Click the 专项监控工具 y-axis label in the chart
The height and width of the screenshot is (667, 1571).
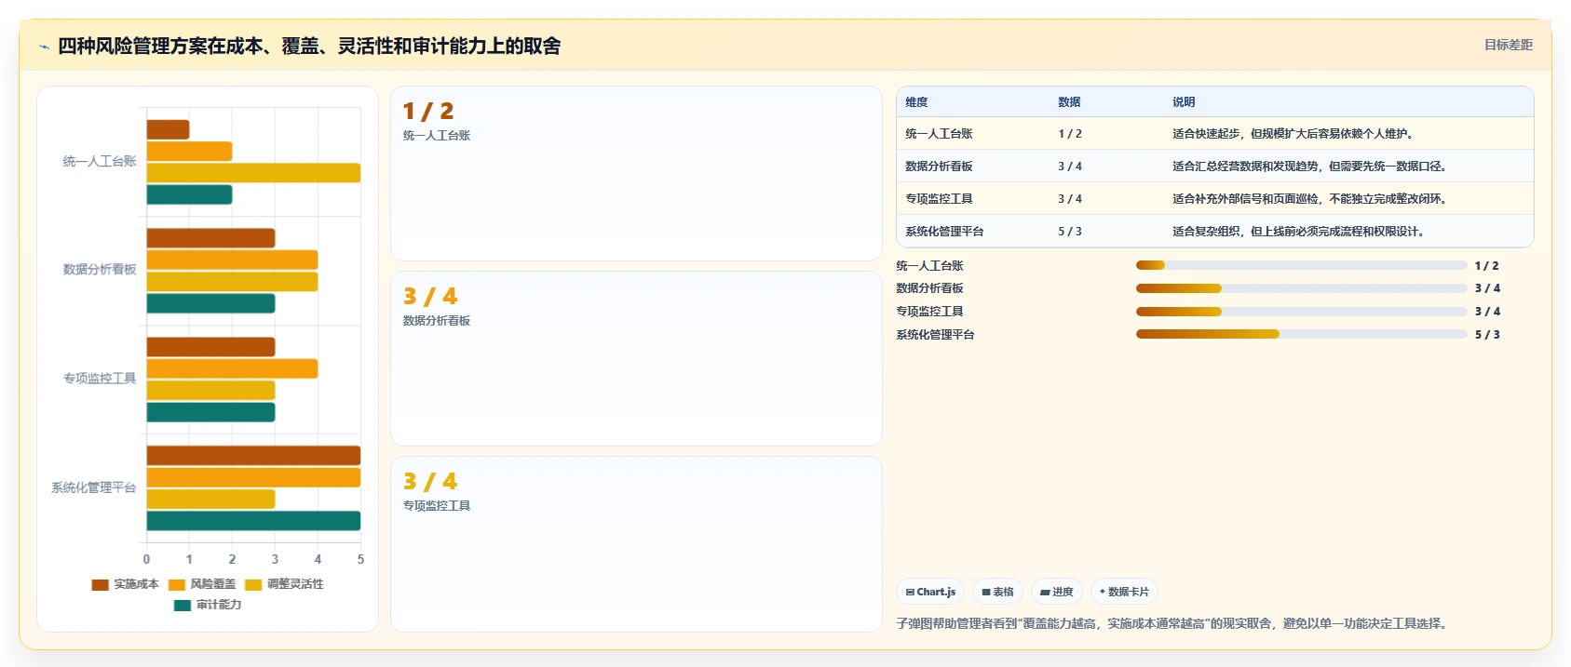pos(100,379)
